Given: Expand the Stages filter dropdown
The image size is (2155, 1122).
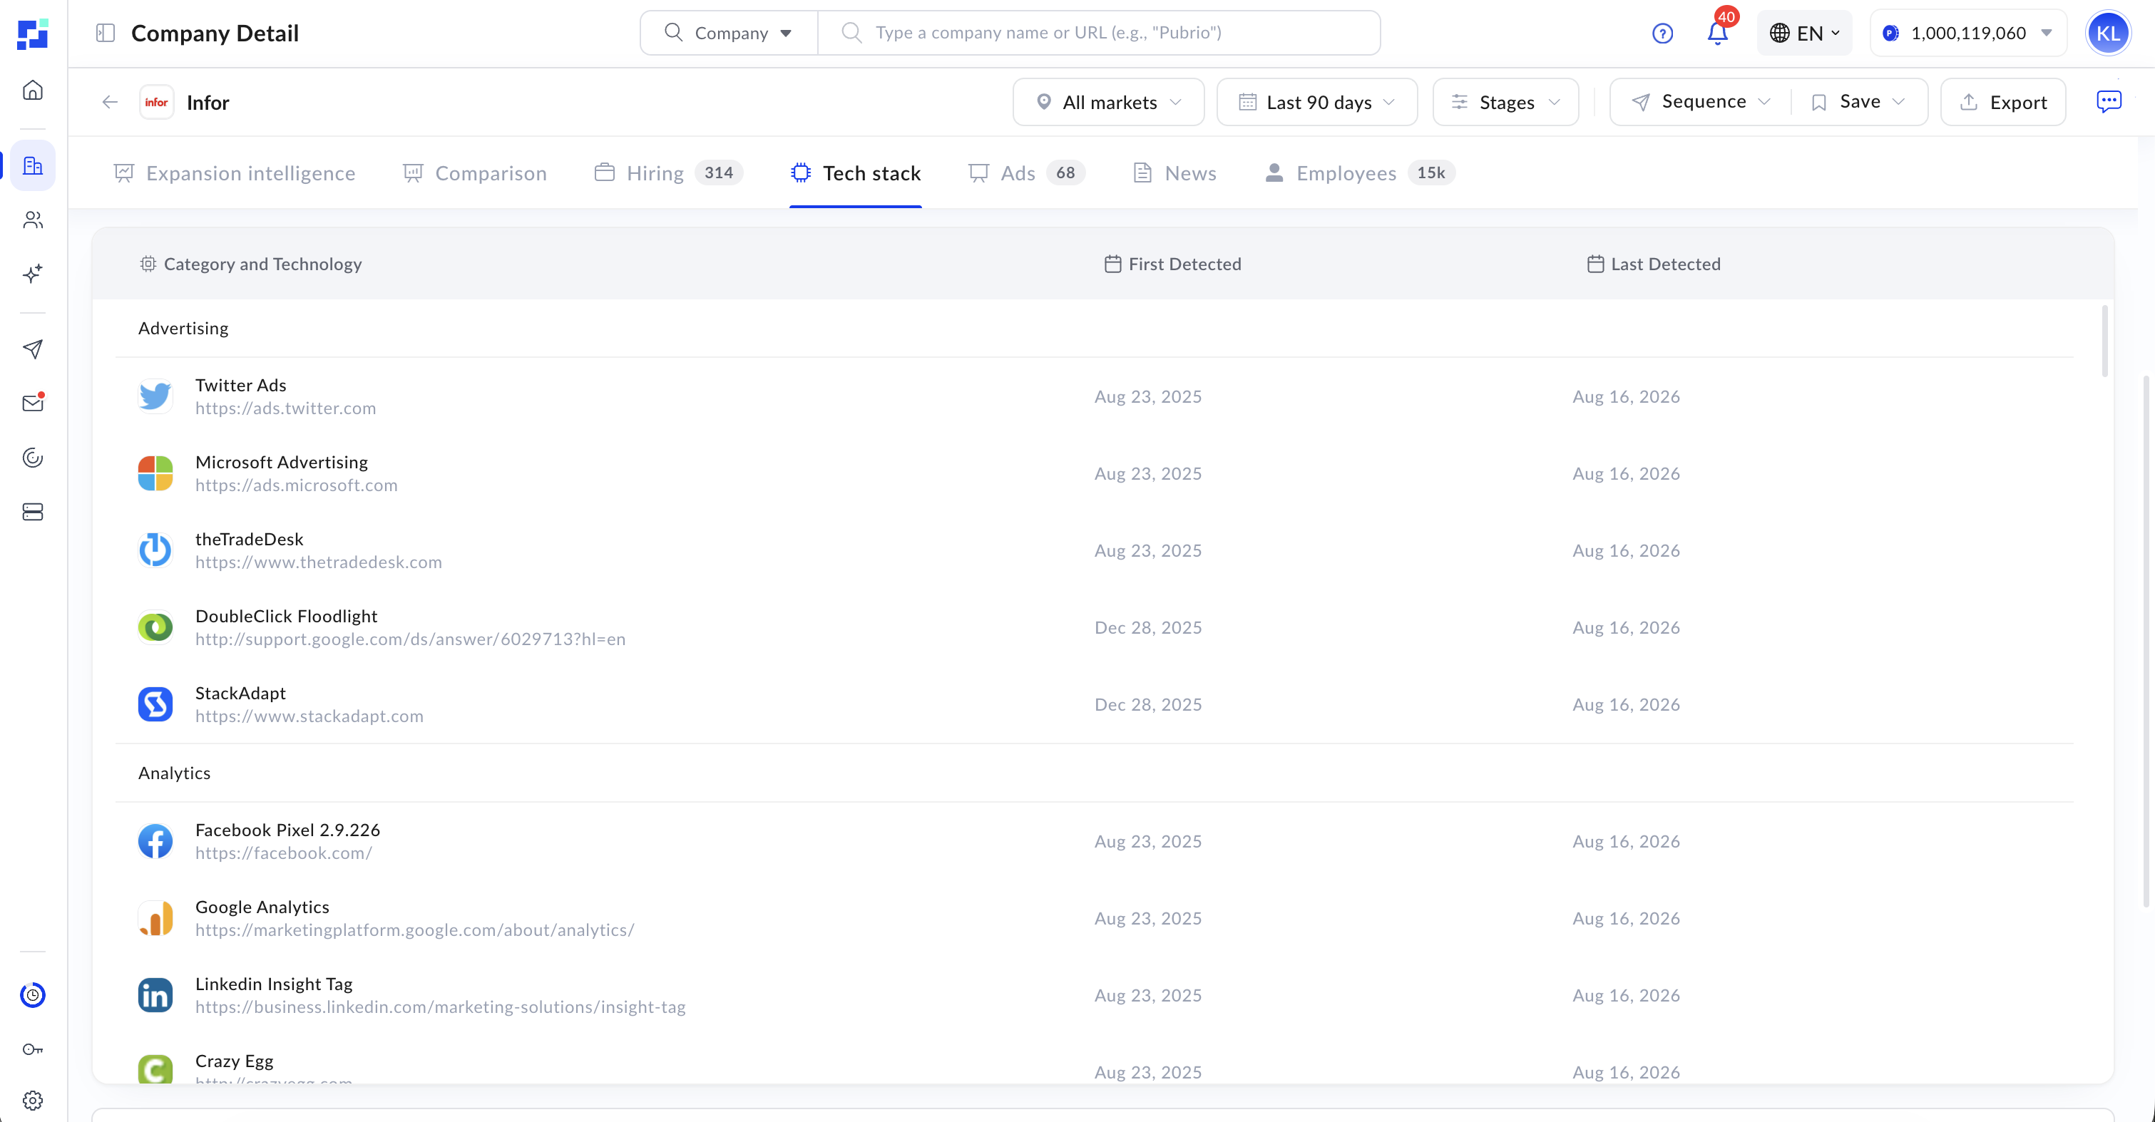Looking at the screenshot, I should pyautogui.click(x=1506, y=102).
